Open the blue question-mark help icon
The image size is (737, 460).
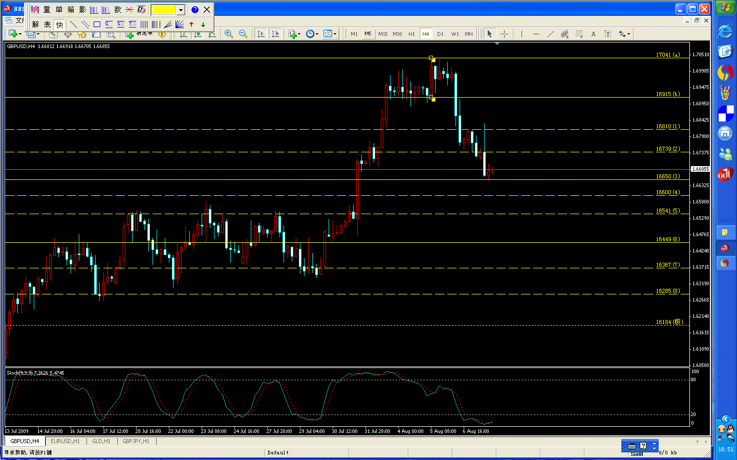[195, 10]
